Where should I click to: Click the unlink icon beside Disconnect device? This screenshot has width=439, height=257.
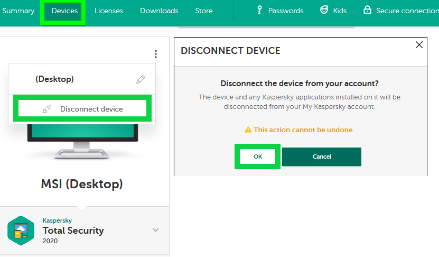point(46,109)
